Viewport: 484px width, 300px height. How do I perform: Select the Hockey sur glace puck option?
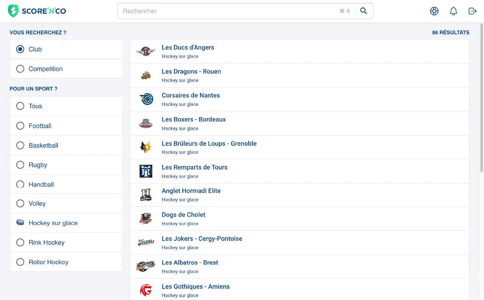click(x=20, y=222)
